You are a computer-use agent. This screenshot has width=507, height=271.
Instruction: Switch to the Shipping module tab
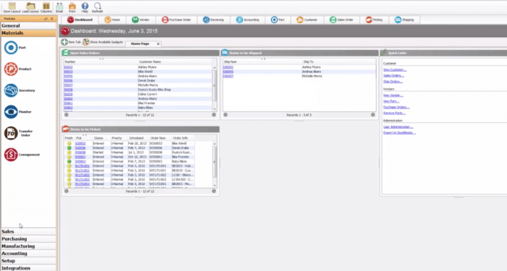(x=404, y=20)
